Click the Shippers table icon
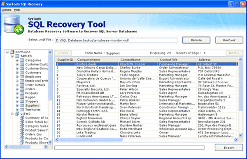The image size is (247, 159). point(22,101)
